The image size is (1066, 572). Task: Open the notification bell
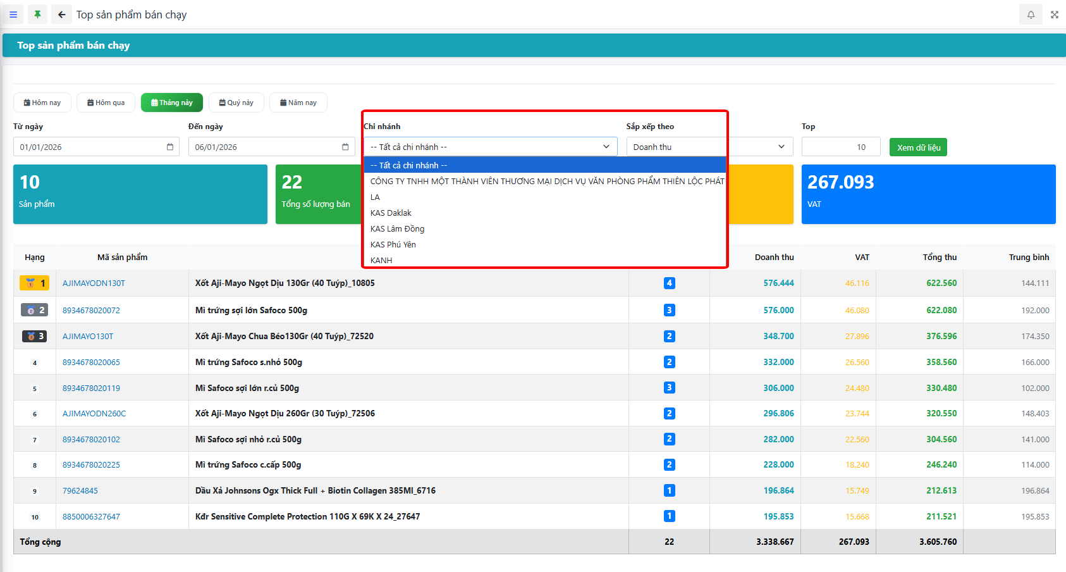pyautogui.click(x=1031, y=15)
